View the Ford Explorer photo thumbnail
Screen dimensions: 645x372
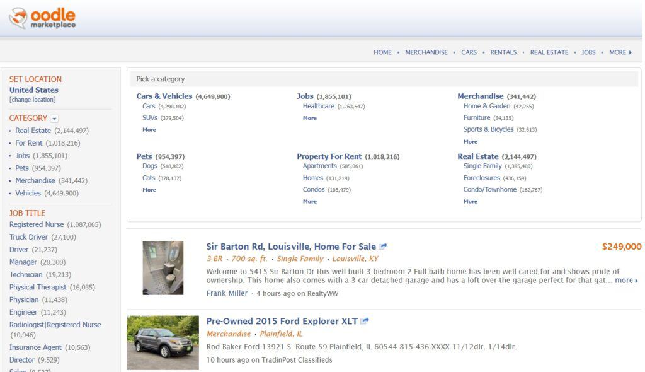coord(163,343)
